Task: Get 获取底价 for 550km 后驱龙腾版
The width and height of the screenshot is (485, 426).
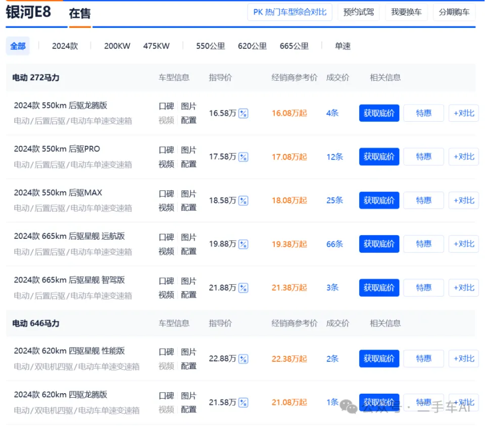Action: pyautogui.click(x=379, y=113)
